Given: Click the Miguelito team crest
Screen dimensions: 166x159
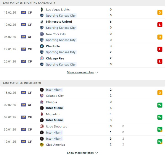Looking at the screenshot, I should pyautogui.click(x=42, y=114).
